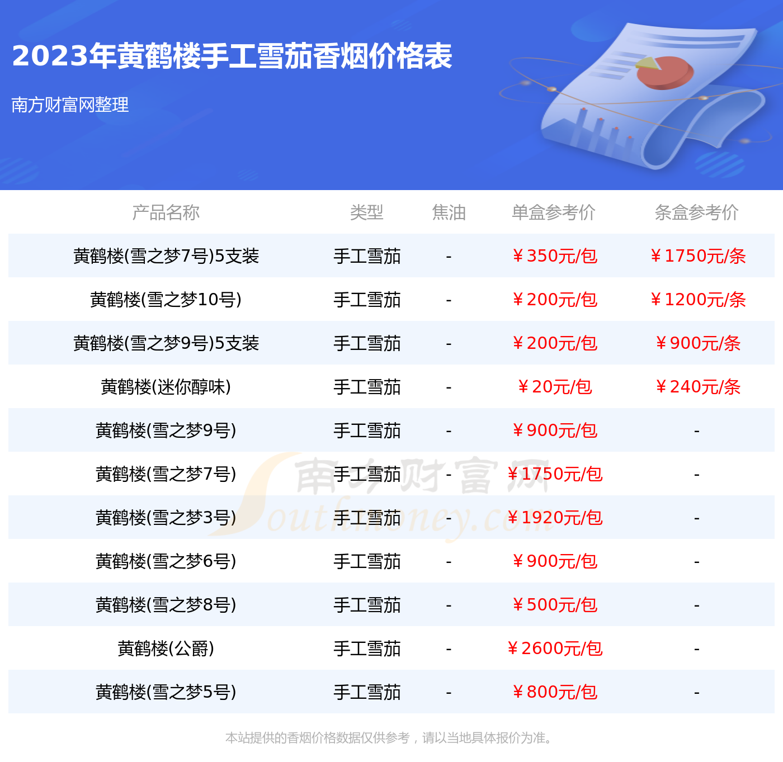This screenshot has width=783, height=762.
Task: Click the subtitle 南方财富网整理
Action: tap(70, 105)
